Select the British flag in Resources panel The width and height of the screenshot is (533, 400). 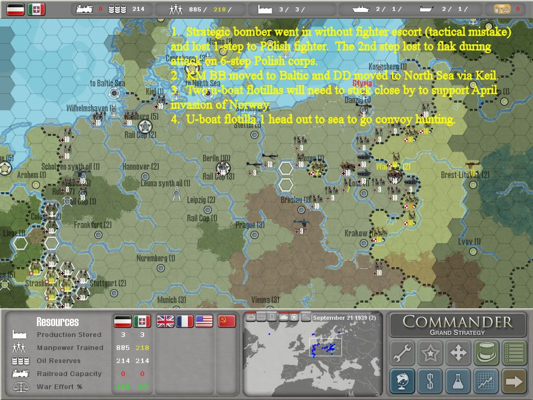[166, 321]
